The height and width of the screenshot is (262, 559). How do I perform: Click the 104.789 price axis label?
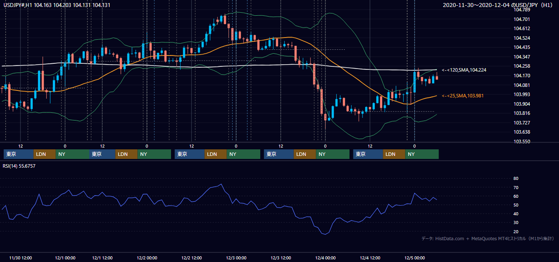(522, 10)
